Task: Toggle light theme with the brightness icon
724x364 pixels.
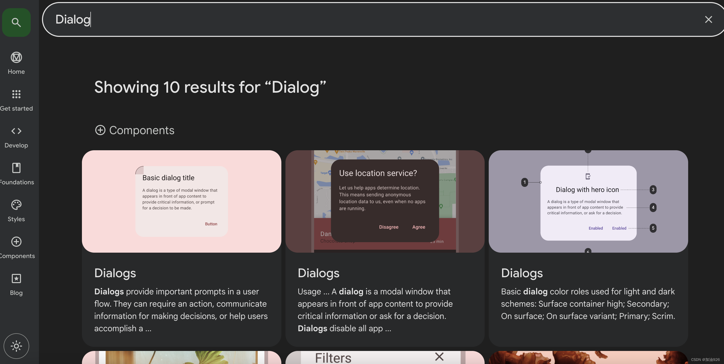Action: pos(16,346)
